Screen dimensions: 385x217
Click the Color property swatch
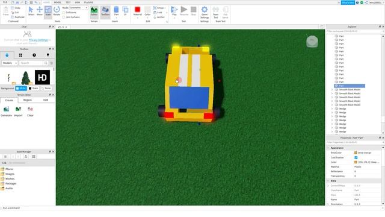point(356,162)
